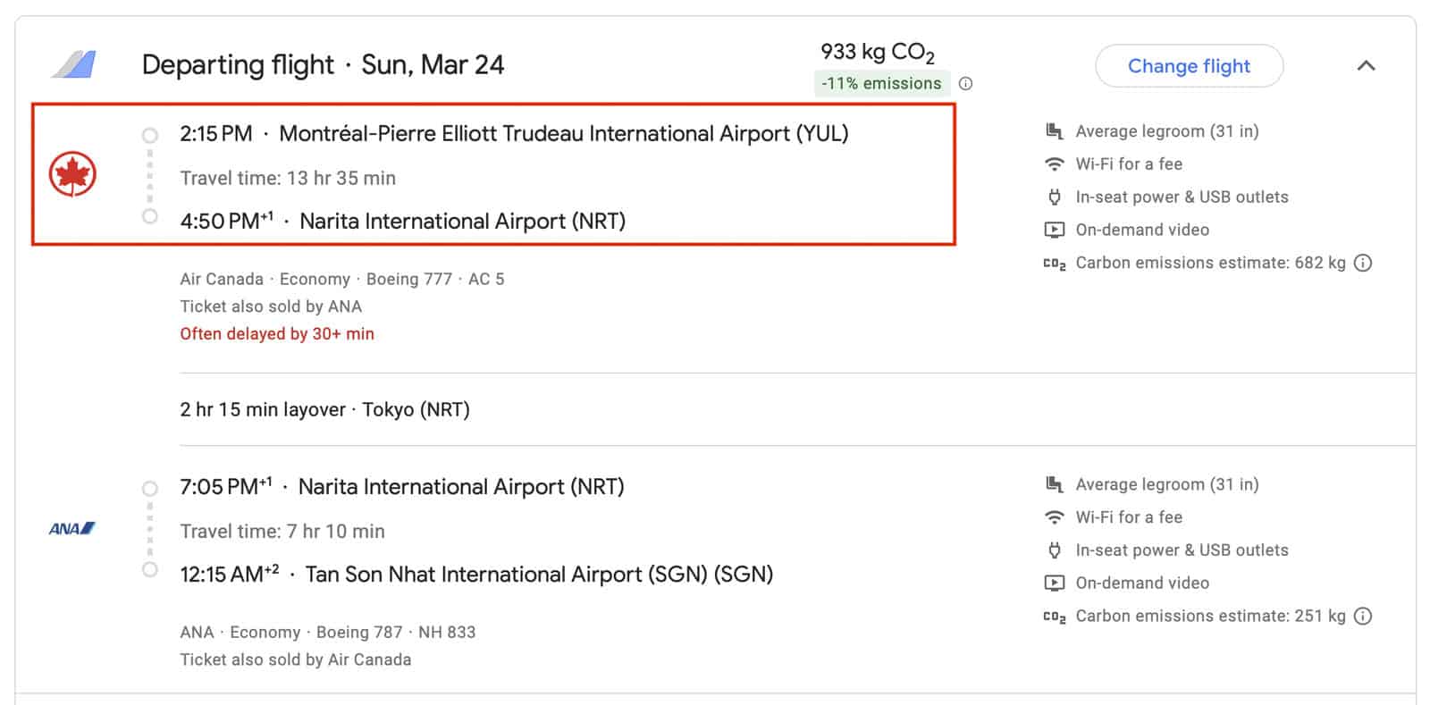Collapse the departing flight details chevron
The width and height of the screenshot is (1430, 705).
(1366, 66)
